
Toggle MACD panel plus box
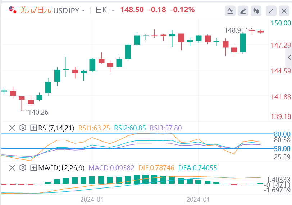[x=33, y=167]
